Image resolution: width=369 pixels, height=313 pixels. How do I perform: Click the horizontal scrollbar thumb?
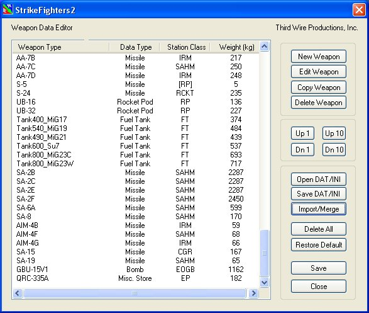(x=135, y=293)
